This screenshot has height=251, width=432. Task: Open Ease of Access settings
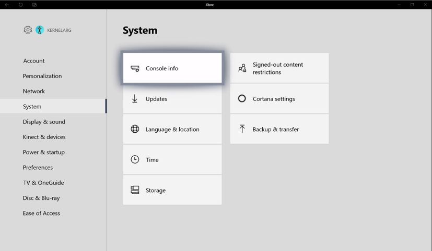[53, 213]
